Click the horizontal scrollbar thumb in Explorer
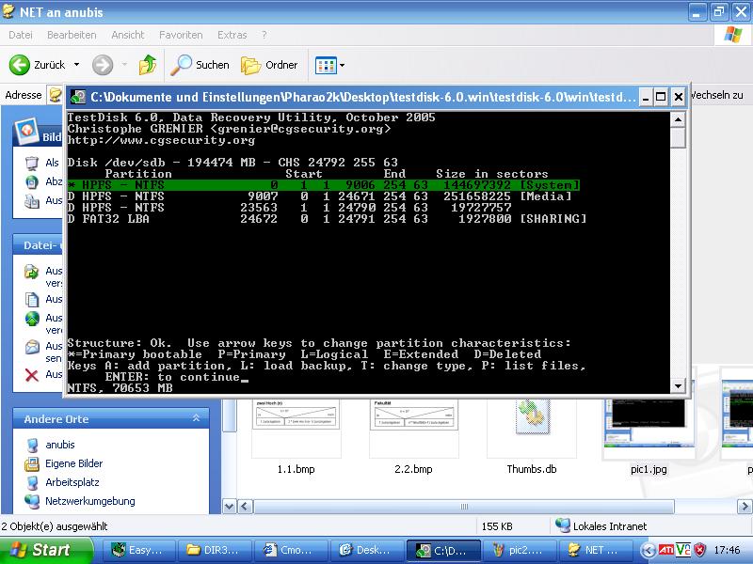 click(464, 507)
